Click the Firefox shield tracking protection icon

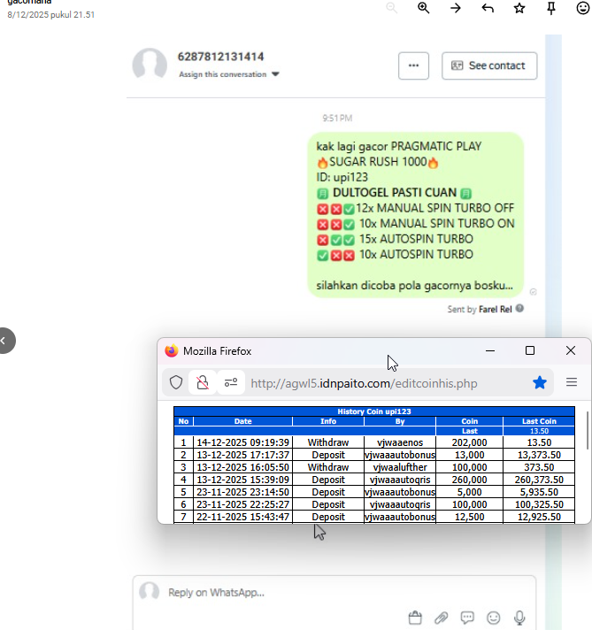176,382
